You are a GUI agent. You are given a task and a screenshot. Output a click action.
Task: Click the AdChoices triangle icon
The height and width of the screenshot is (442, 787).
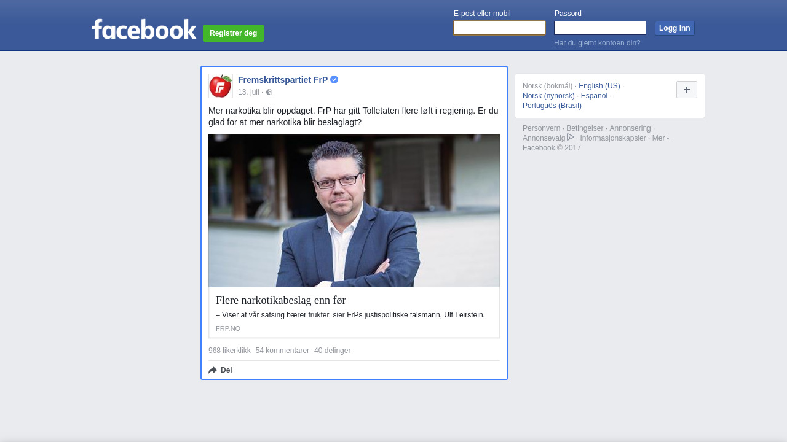(x=571, y=138)
